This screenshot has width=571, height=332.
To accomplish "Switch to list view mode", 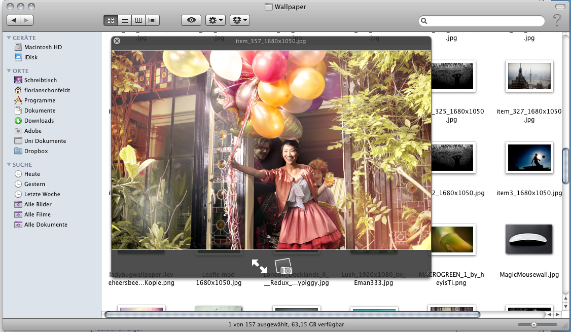I will coord(125,20).
